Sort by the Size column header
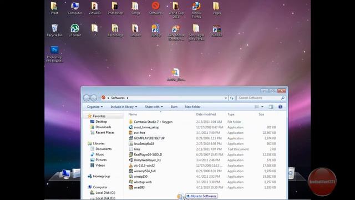This screenshot has height=200, width=355. pos(261,114)
